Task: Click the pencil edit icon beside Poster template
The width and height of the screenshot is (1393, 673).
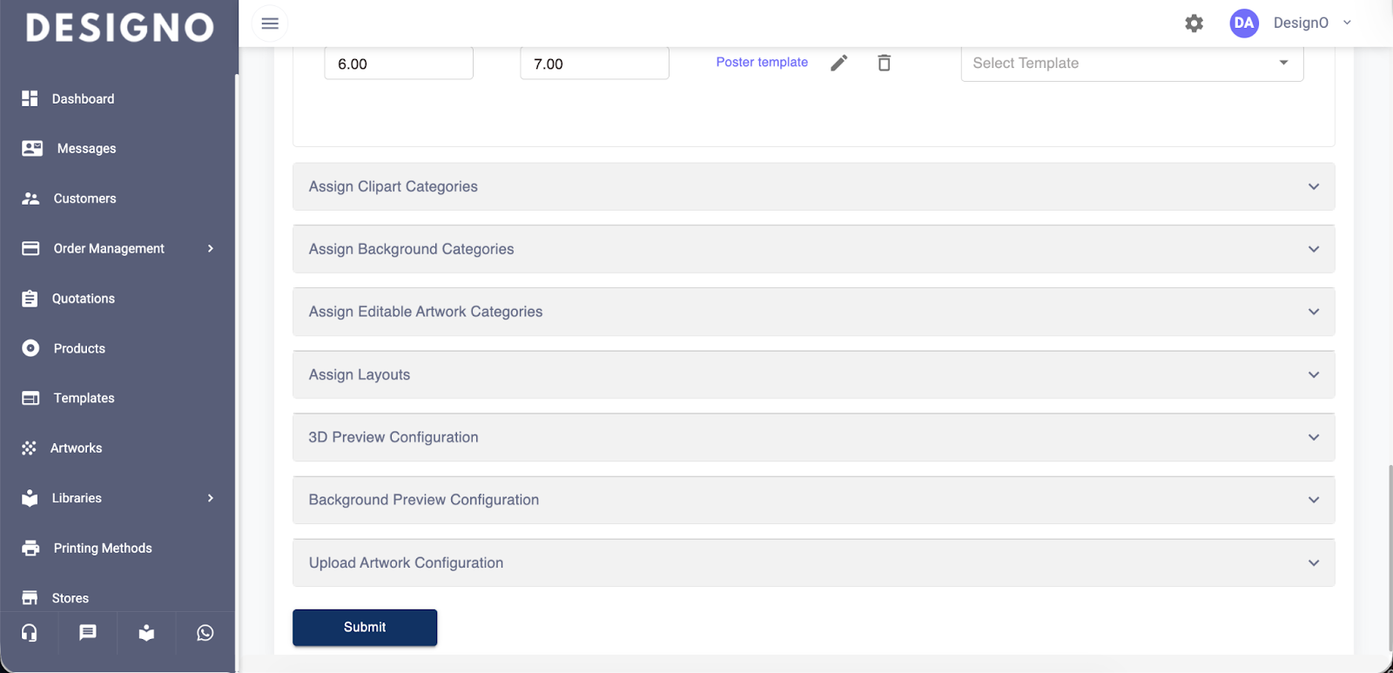Action: [838, 63]
